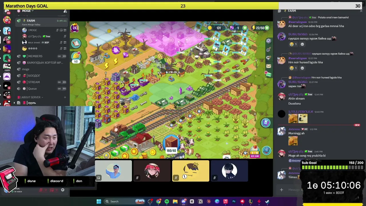Close the FARM chat panel

(x=361, y=11)
